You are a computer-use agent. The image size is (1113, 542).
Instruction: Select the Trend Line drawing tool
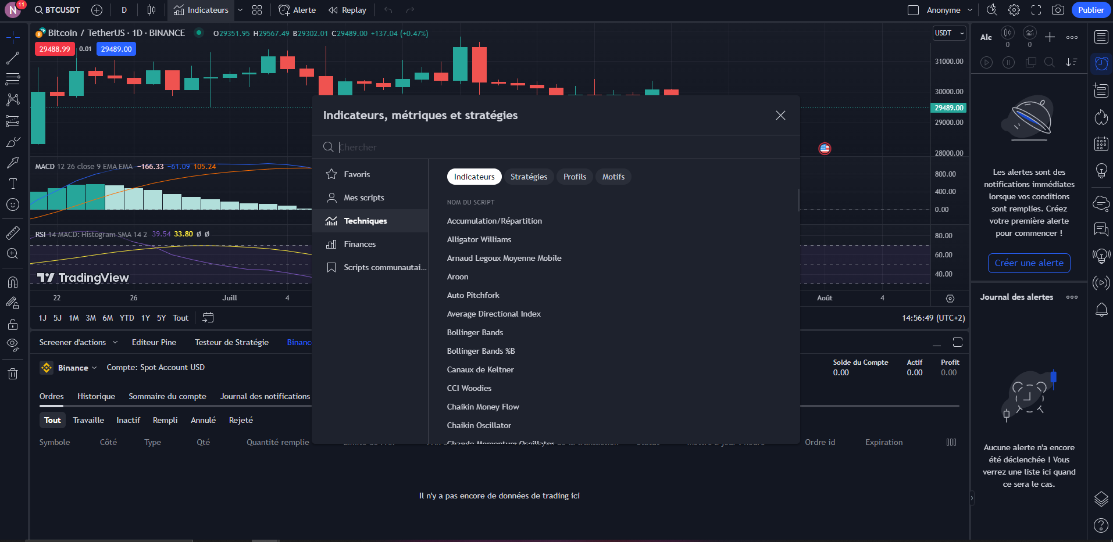click(13, 58)
